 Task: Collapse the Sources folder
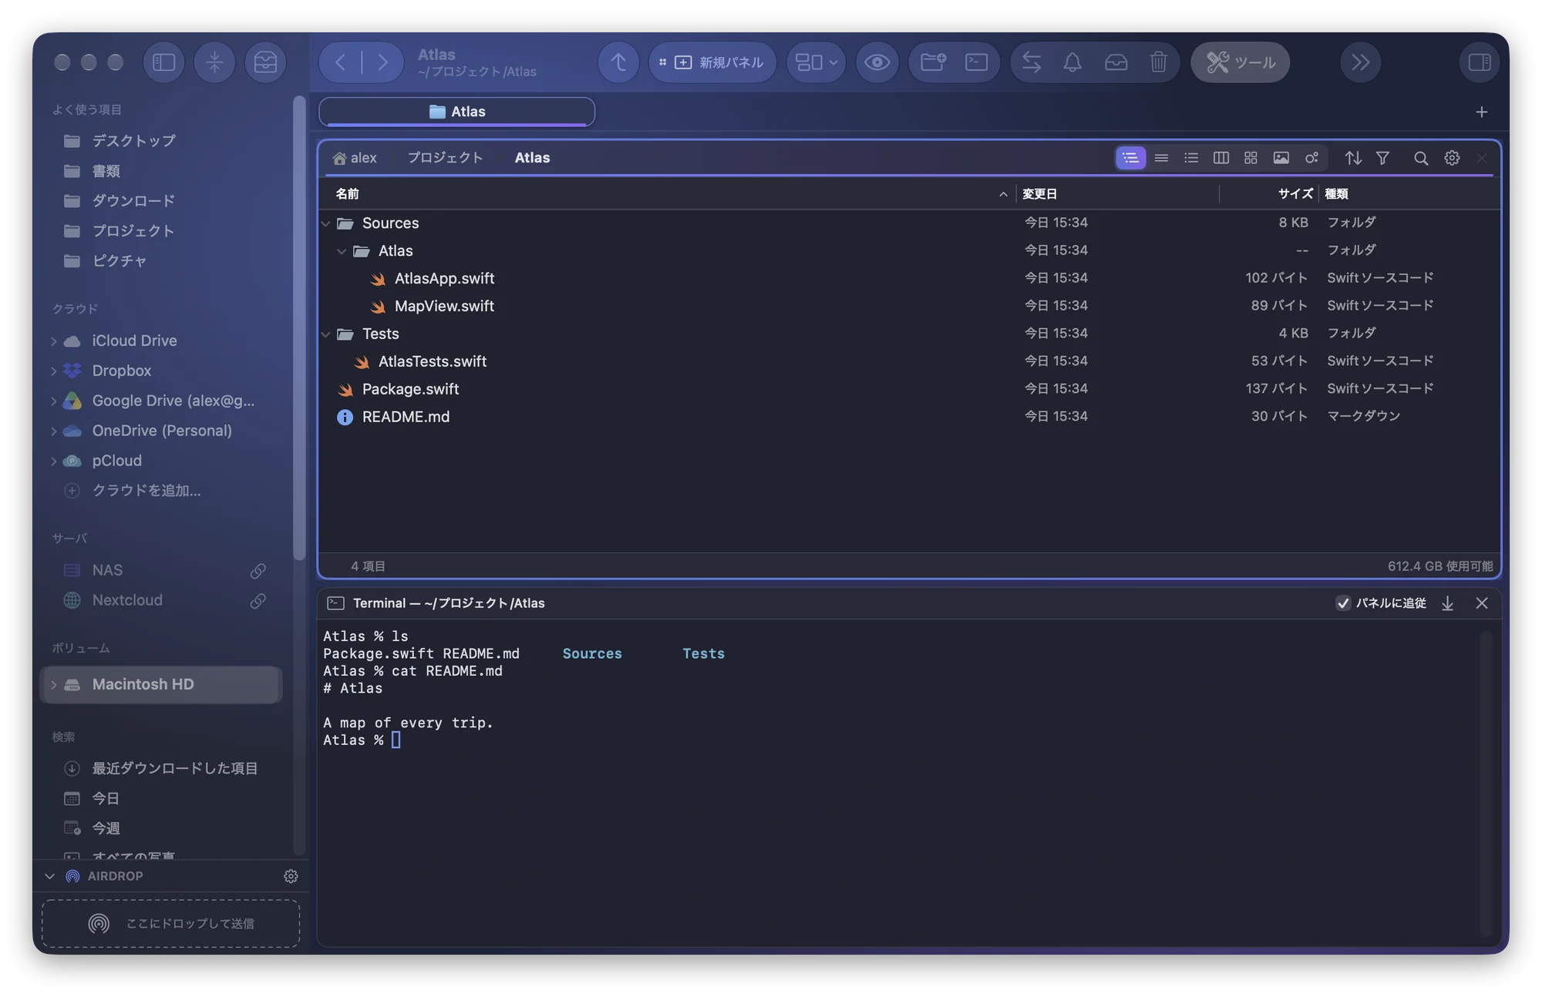coord(326,223)
